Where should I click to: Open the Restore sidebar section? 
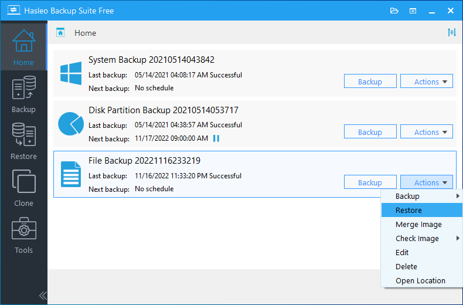point(23,141)
